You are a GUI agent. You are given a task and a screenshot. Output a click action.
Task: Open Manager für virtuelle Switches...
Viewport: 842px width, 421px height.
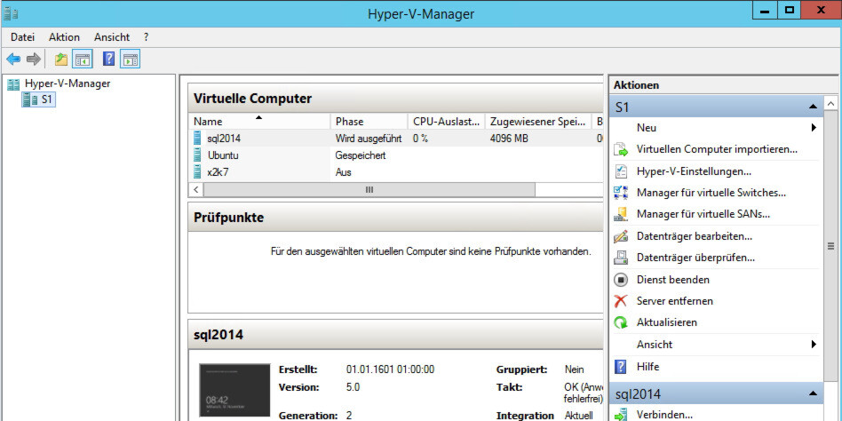coord(711,192)
